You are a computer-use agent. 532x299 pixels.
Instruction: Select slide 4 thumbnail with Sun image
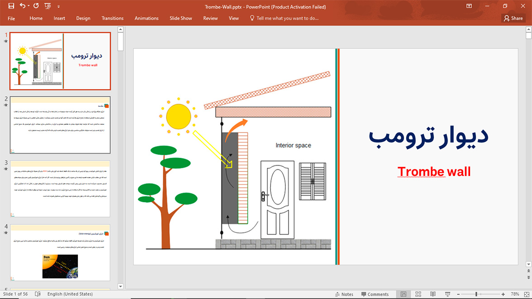(x=60, y=252)
